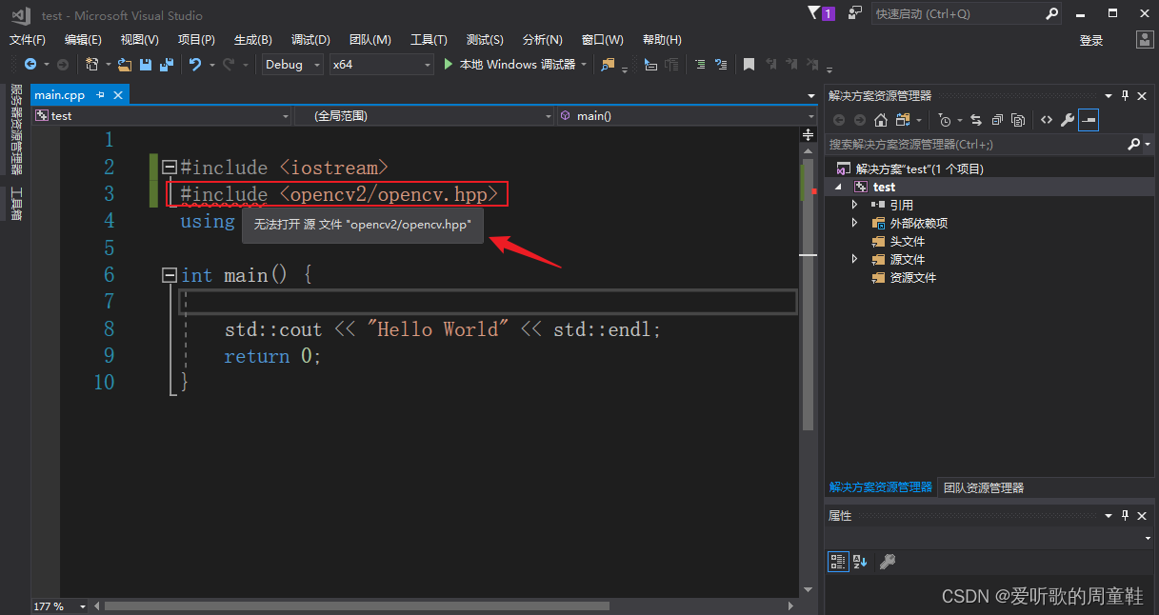
Task: Toggle Preview Selected Item in Solution Explorer
Action: [1089, 119]
